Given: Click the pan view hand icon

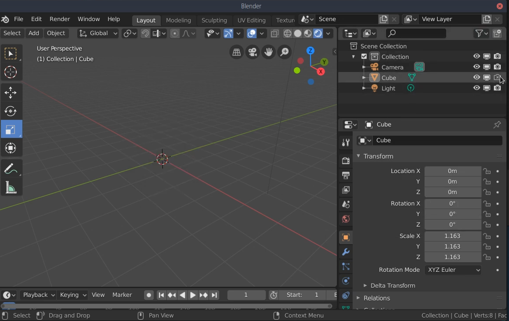Looking at the screenshot, I should click(x=268, y=52).
